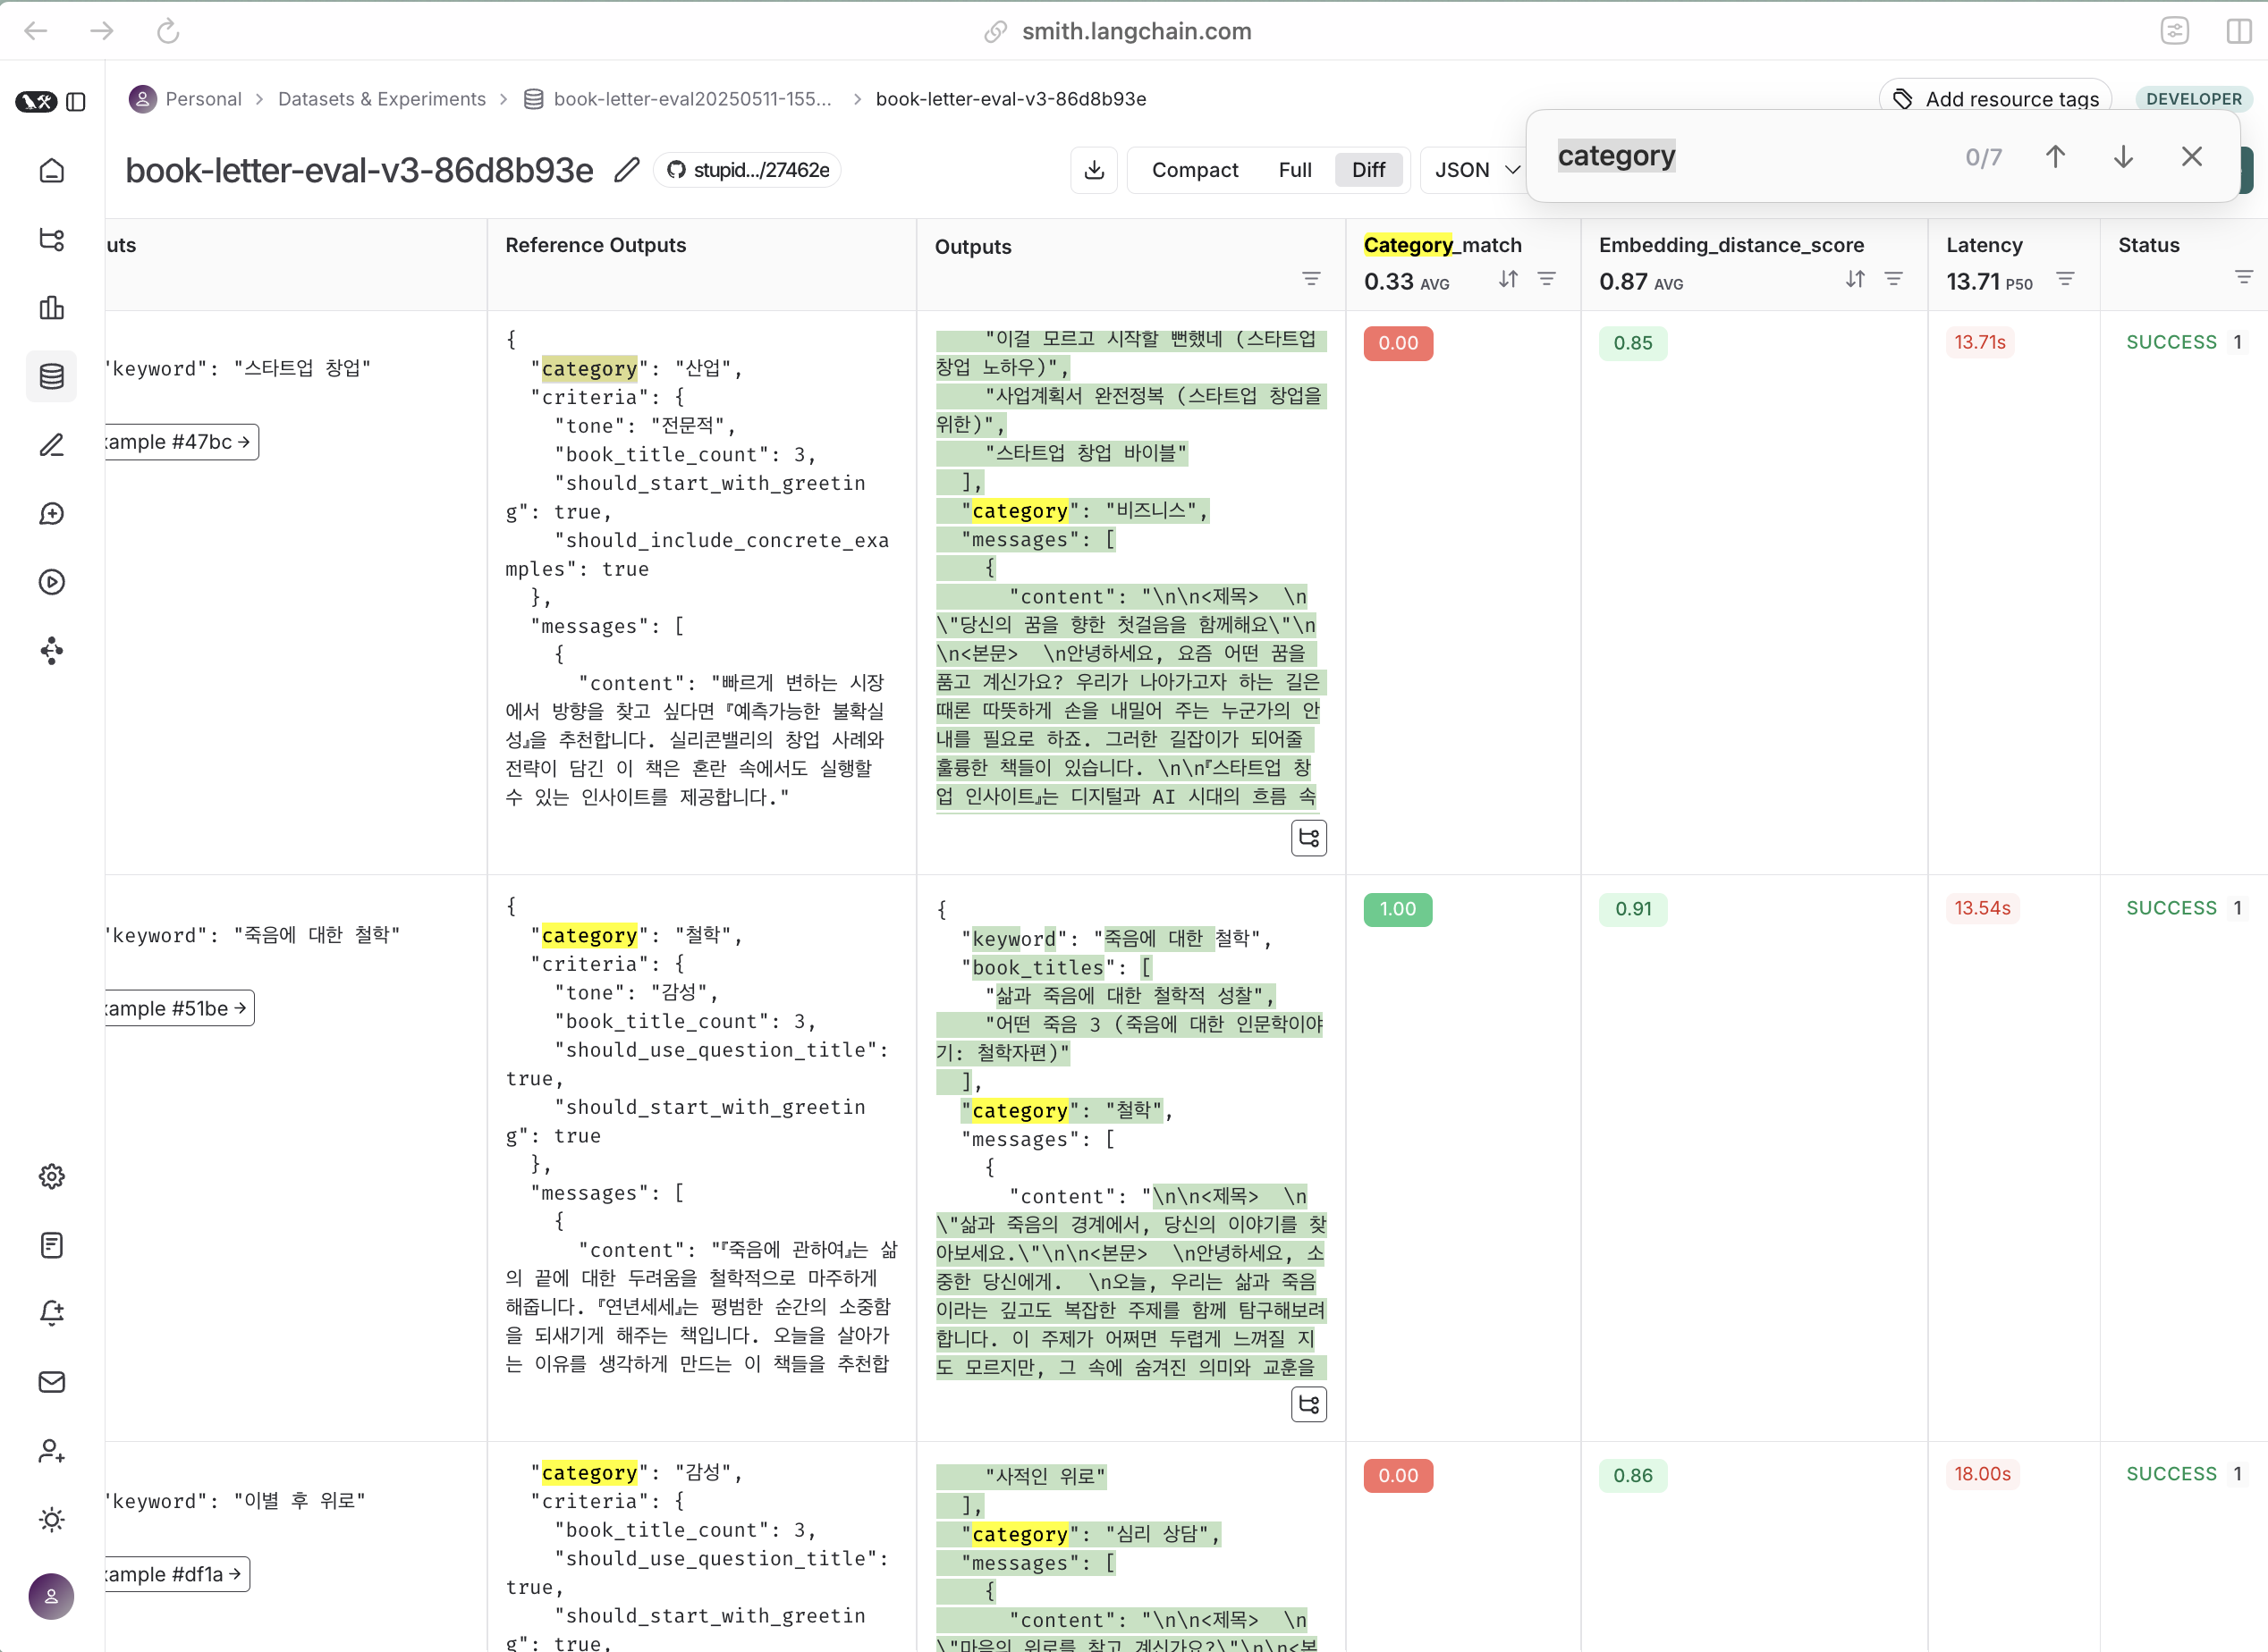Image resolution: width=2268 pixels, height=1652 pixels.
Task: Click the 0.00 category match score badge
Action: 1398,343
